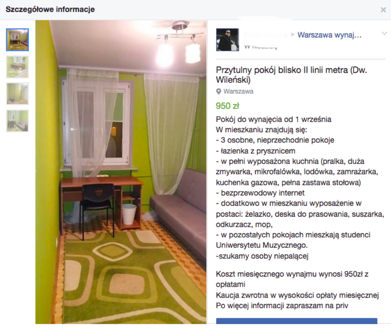Close the Szczegółowe informacje dialog
Screen dimensions: 391x330
383,10
